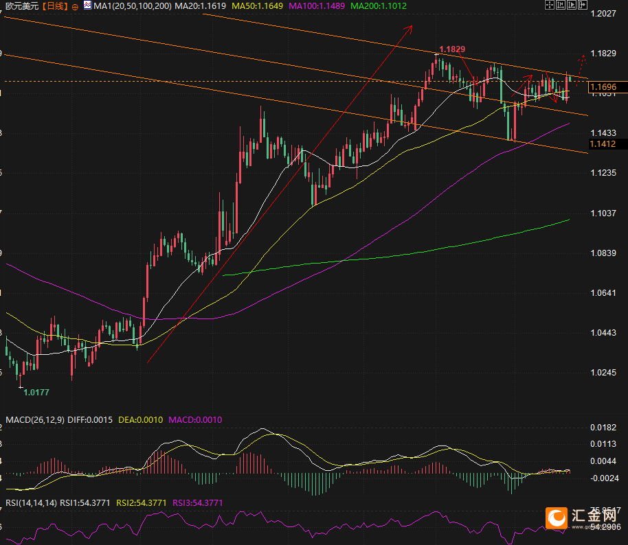The image size is (628, 545).
Task: Click the 1.0177 low price marker
Action: [x=36, y=392]
